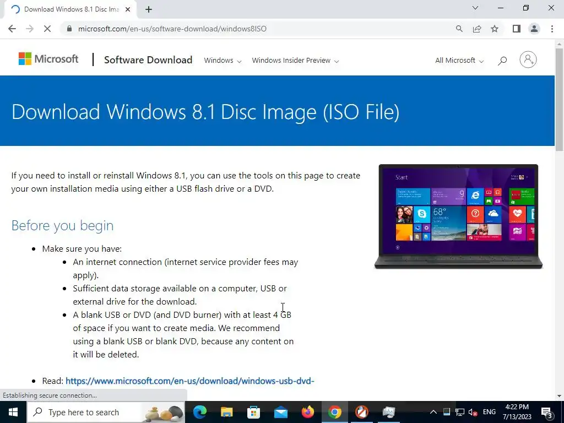Open Firefox from taskbar
Image resolution: width=564 pixels, height=423 pixels.
(307, 412)
